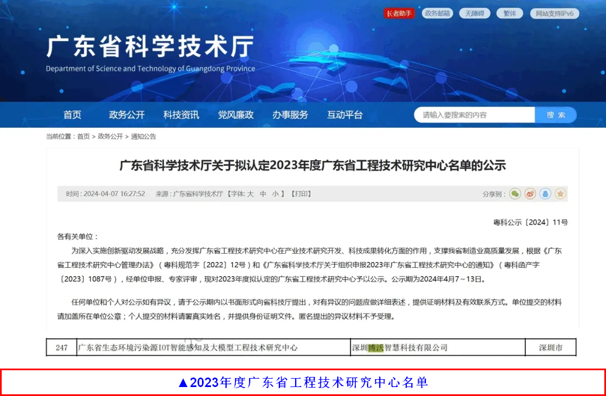Share the notice via QQ icon
The width and height of the screenshot is (606, 396).
pyautogui.click(x=545, y=194)
